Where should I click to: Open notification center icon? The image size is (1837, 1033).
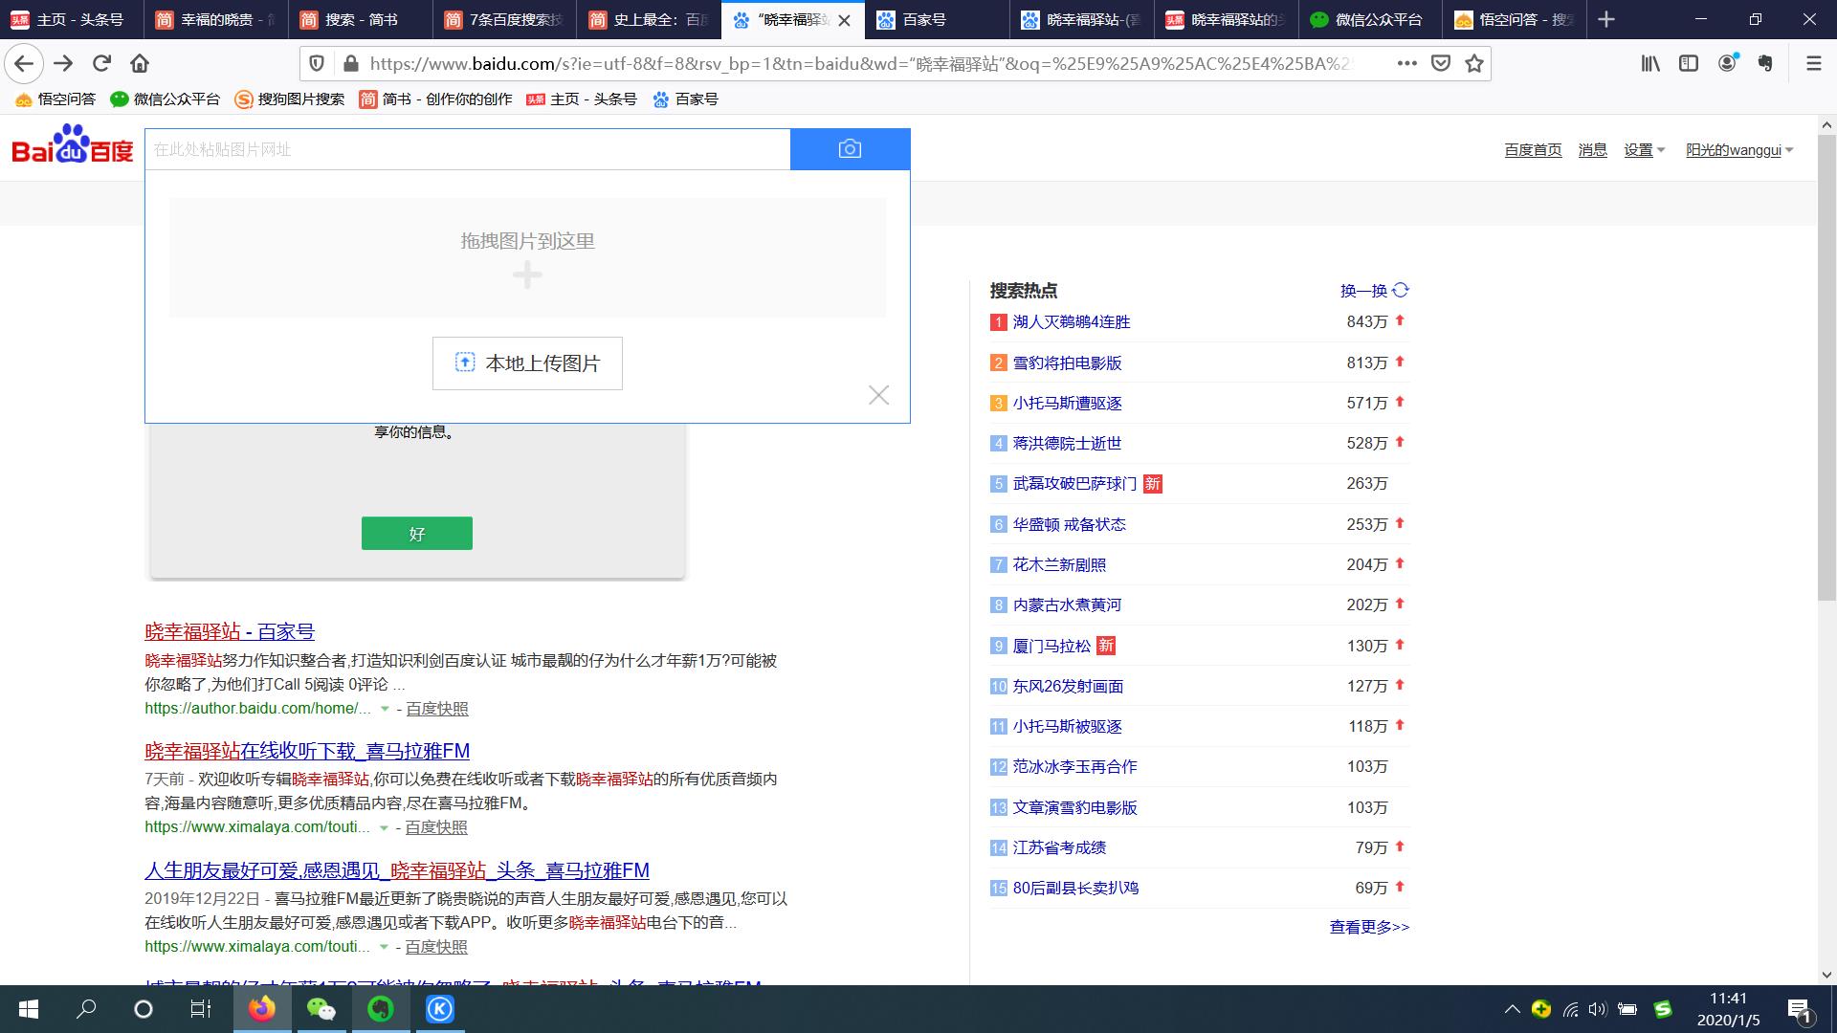(1799, 1009)
